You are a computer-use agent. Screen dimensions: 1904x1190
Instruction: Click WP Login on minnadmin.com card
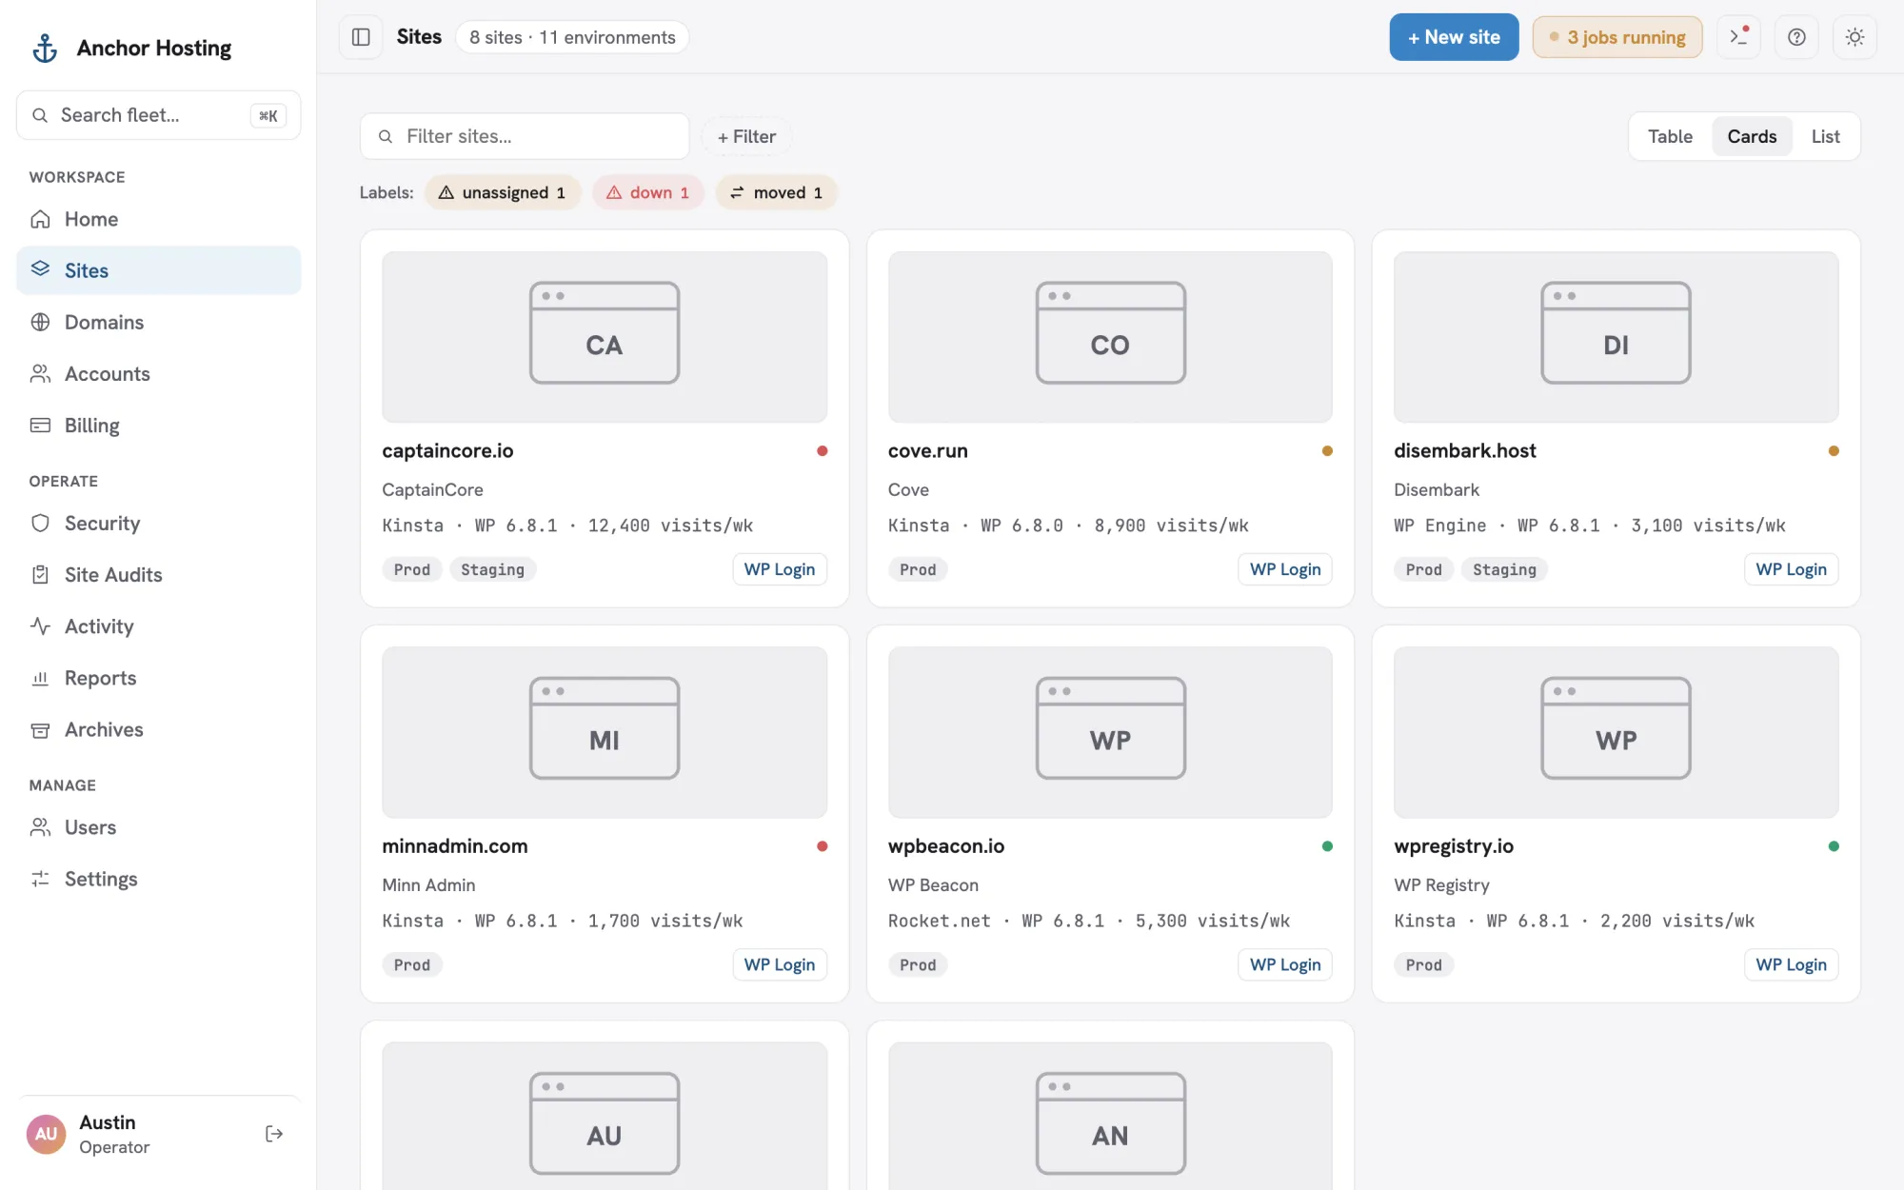click(779, 964)
